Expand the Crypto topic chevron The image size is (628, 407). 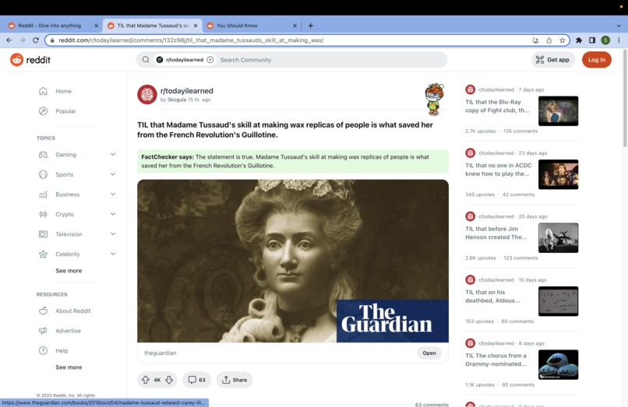coord(113,214)
